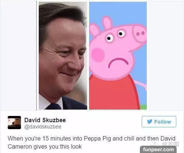Click the empty area left of the photo
This screenshot has height=153, width=184.
[18, 56]
